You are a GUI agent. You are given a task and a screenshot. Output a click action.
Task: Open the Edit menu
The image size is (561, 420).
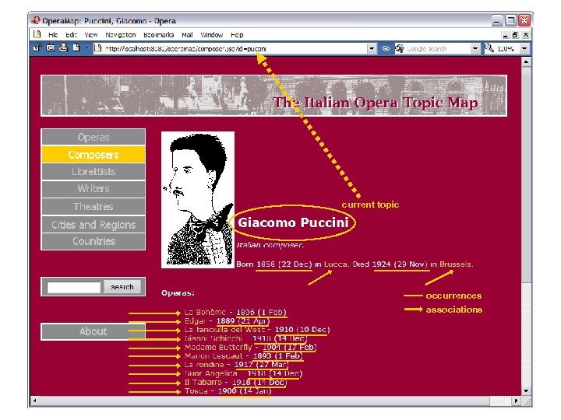pyautogui.click(x=71, y=35)
